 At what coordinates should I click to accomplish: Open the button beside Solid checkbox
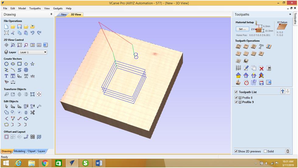click(x=288, y=151)
